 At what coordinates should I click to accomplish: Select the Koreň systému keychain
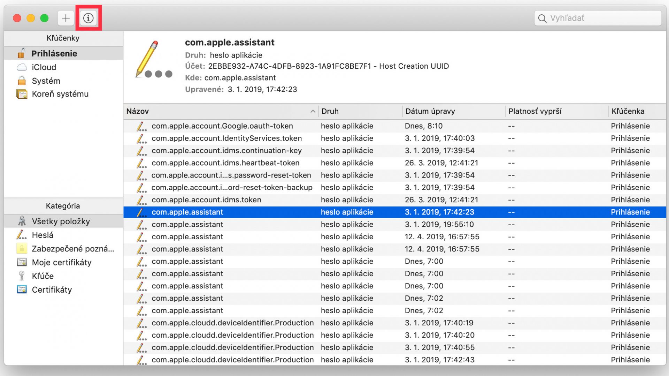click(63, 94)
